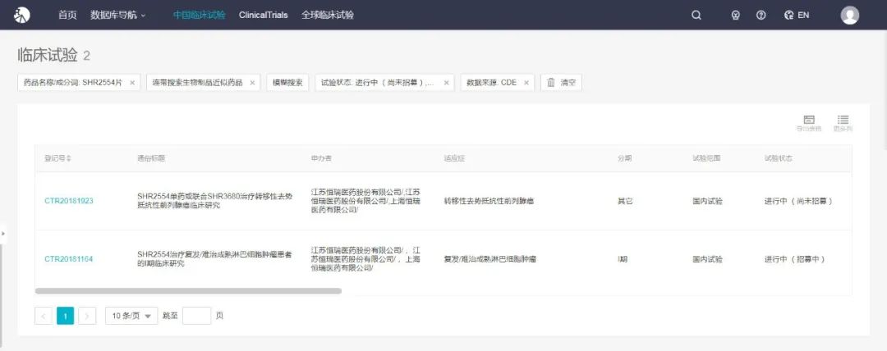This screenshot has height=351, width=887.
Task: Expand the left side panel arrow
Action: point(3,232)
